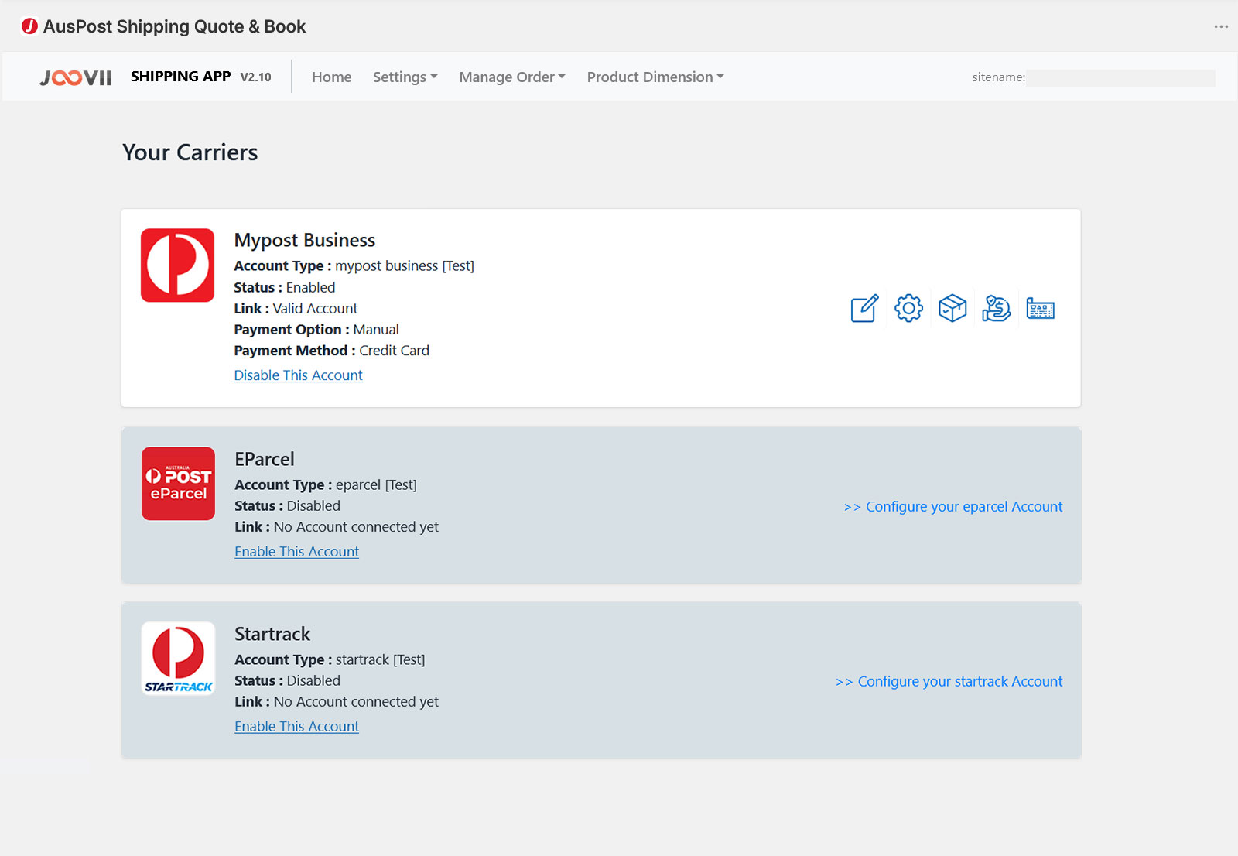Click the StarTrack carrier logo
The height and width of the screenshot is (856, 1238).
[x=179, y=659]
